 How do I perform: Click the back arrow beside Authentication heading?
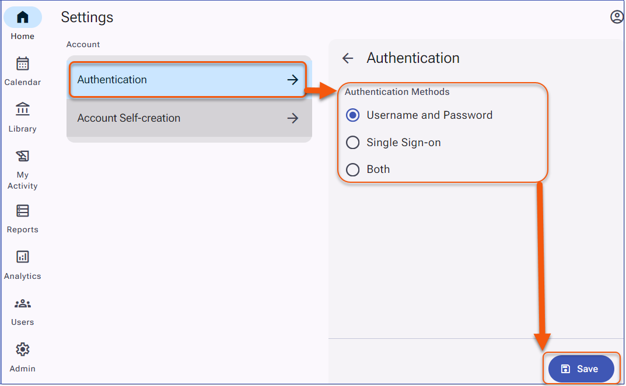click(348, 58)
